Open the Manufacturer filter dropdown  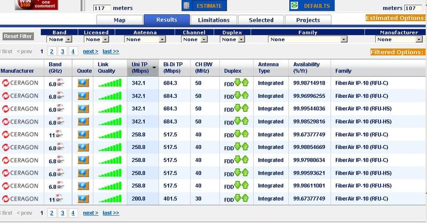click(399, 39)
